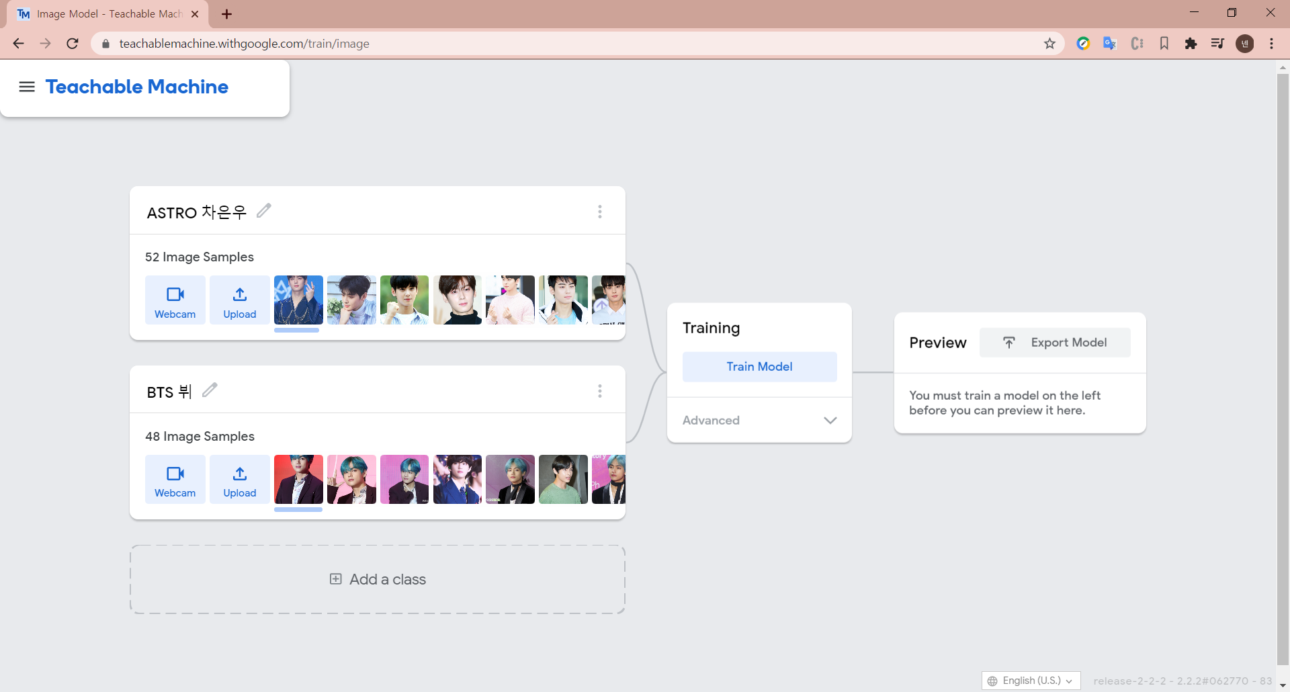Edit the ASTRO 차은우 class name pencil
Viewport: 1290px width, 692px height.
(x=264, y=211)
